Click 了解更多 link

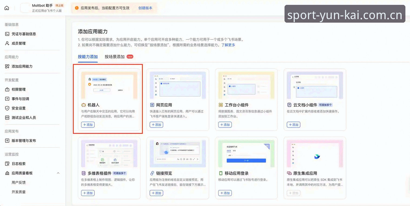(228, 45)
